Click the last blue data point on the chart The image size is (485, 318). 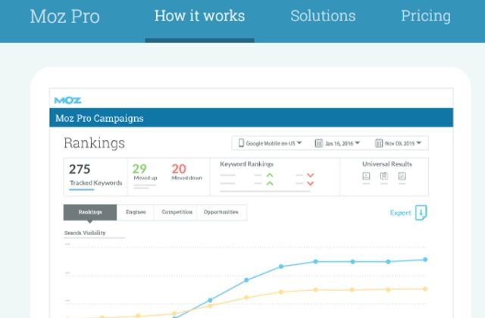coord(425,259)
